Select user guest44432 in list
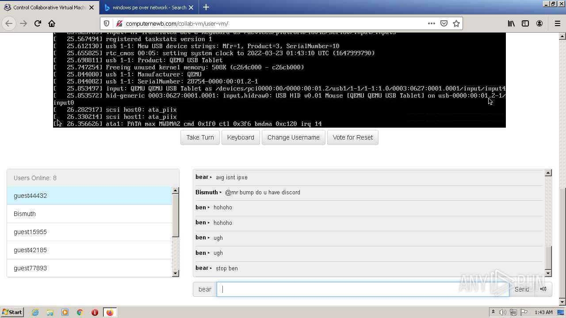Screen dimensions: 566x318 [x=89, y=196]
